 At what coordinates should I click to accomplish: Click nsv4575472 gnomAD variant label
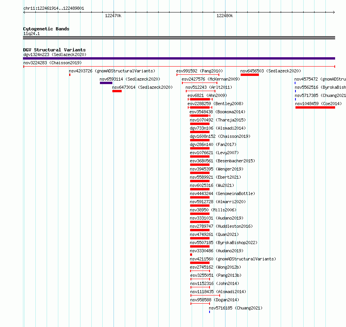click(x=320, y=79)
